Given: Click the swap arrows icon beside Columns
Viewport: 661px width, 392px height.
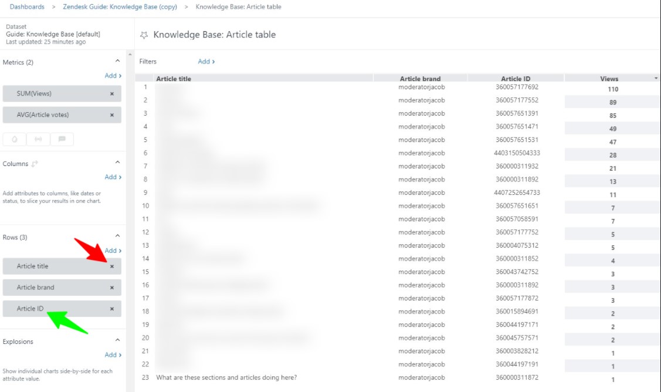Looking at the screenshot, I should click(35, 164).
